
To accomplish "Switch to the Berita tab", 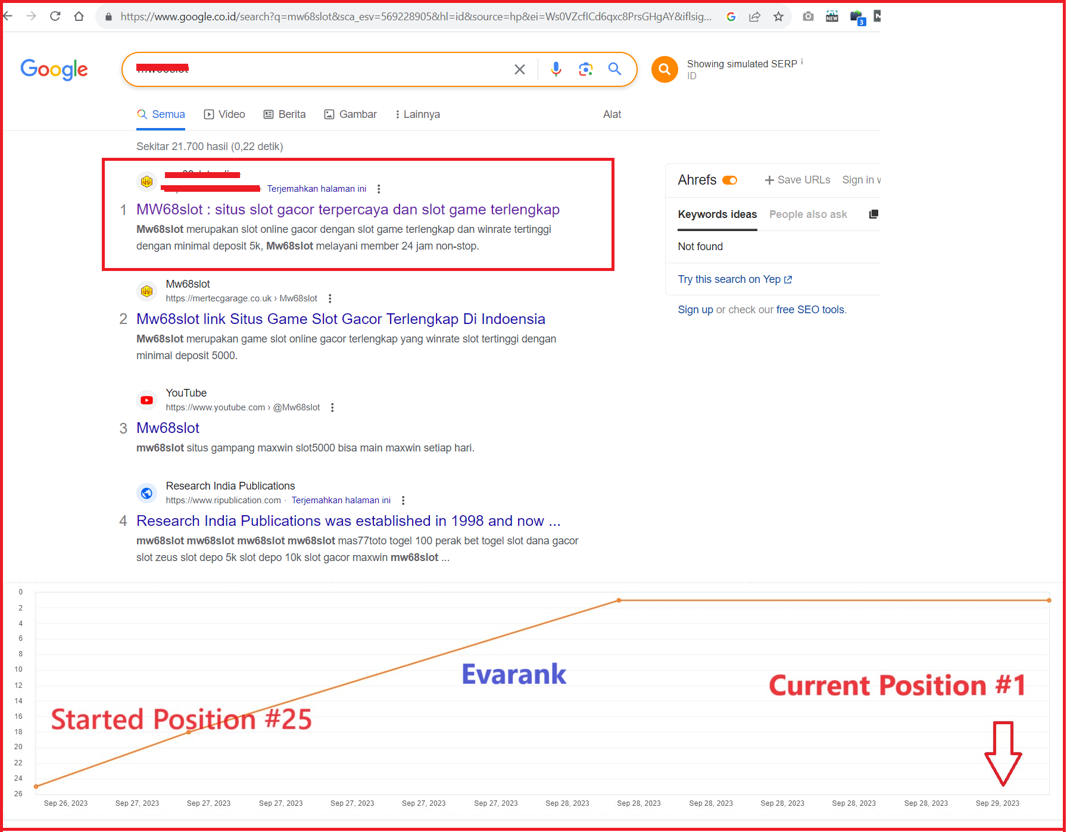I will (285, 114).
